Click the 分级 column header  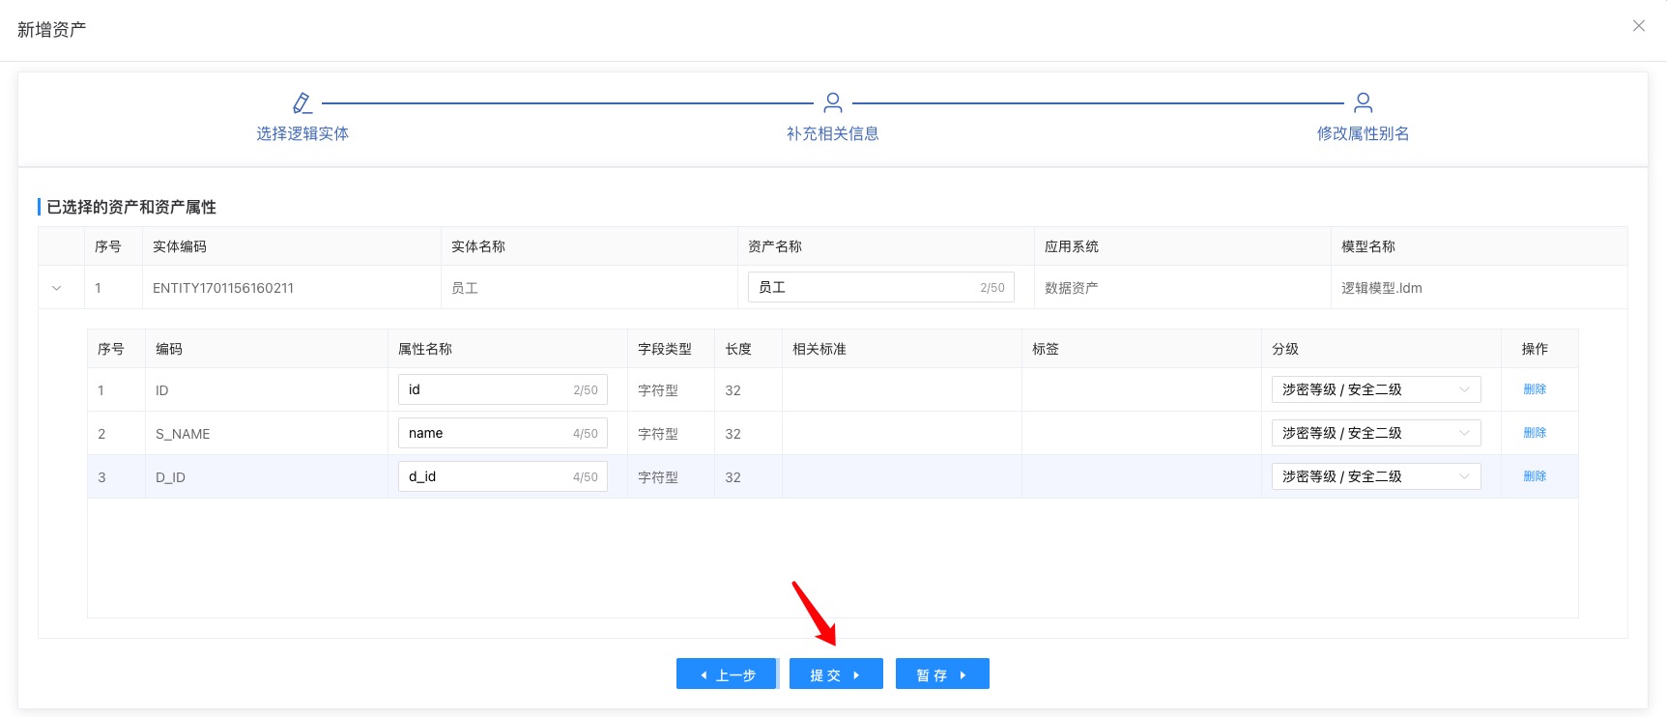point(1285,349)
